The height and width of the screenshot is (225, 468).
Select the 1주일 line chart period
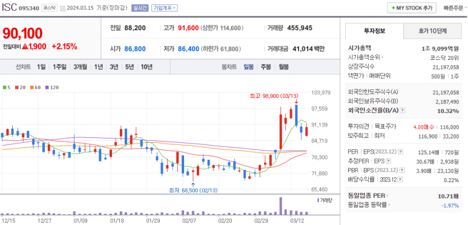(x=59, y=67)
